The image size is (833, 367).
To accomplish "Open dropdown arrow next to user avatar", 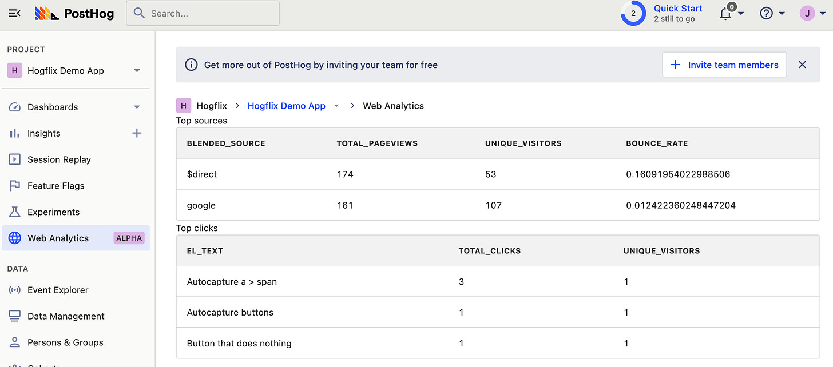I will pyautogui.click(x=822, y=14).
